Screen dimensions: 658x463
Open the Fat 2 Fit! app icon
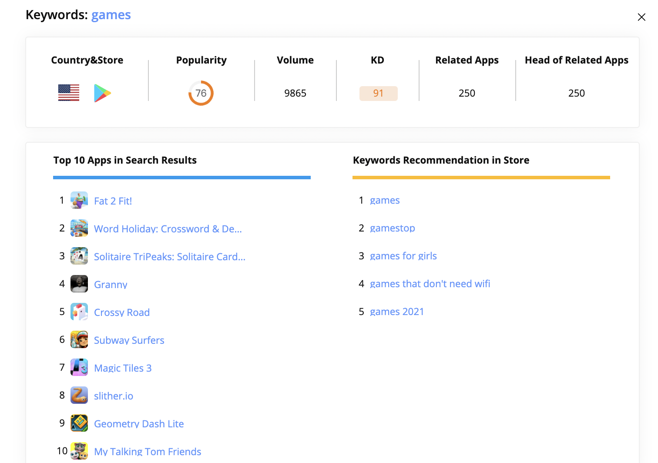click(x=79, y=200)
